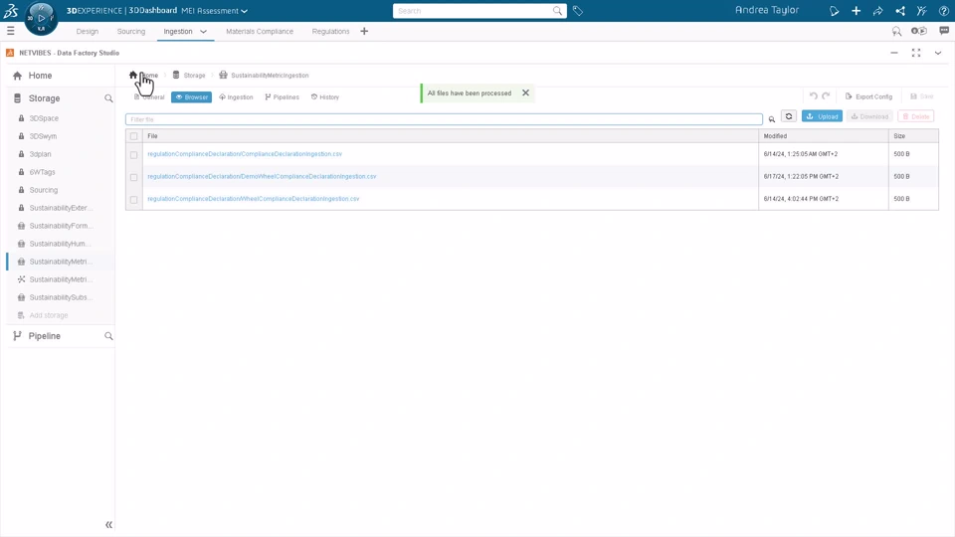Select the 3DSwym storage item
Viewport: 955px width, 537px height.
click(43, 136)
